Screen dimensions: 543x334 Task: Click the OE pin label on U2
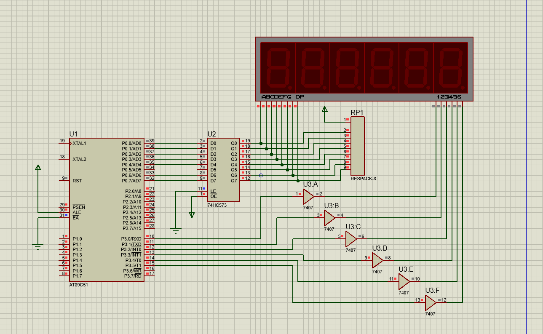pyautogui.click(x=214, y=196)
